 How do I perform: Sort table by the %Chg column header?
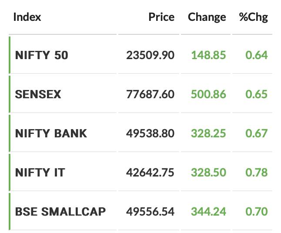[x=254, y=17]
